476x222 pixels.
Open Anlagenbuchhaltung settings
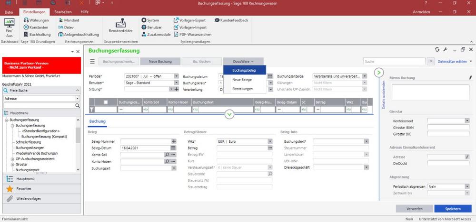tap(79, 35)
